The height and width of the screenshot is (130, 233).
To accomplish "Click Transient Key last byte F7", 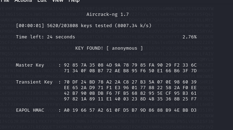I will click(x=194, y=99).
